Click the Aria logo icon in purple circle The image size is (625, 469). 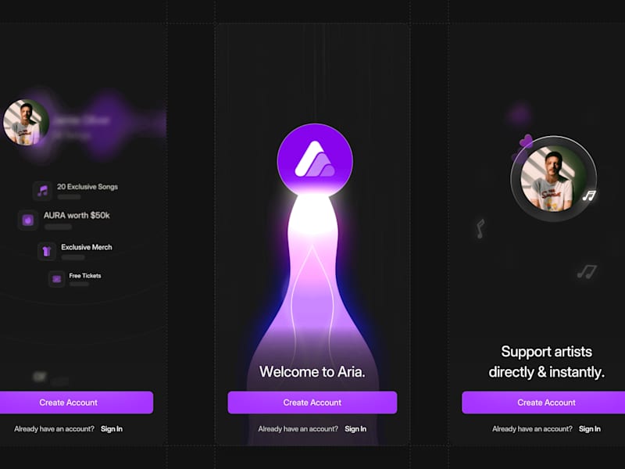(315, 159)
